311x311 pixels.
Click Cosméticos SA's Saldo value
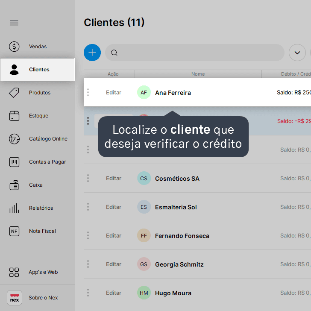click(x=296, y=179)
